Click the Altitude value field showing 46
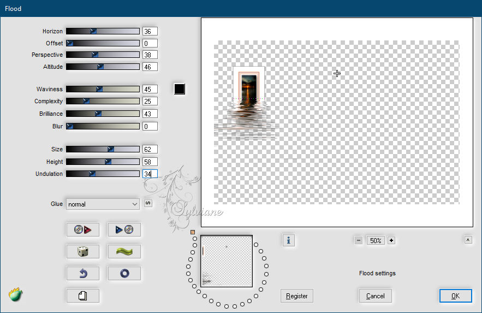The image size is (482, 313). pos(150,67)
